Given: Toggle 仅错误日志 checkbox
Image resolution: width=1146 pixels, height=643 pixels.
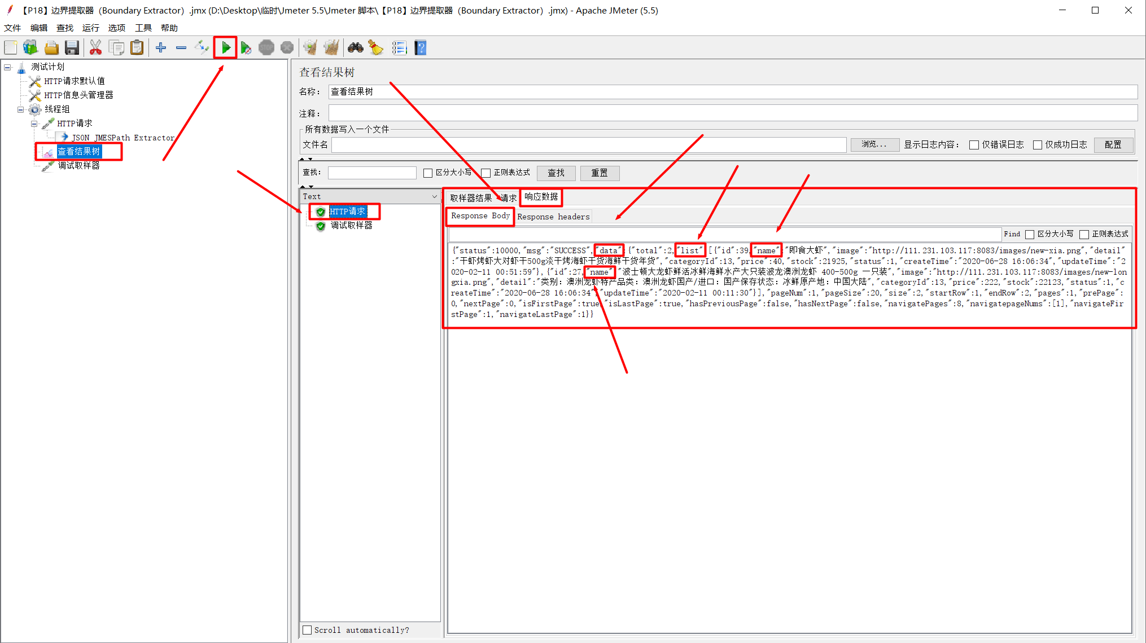Looking at the screenshot, I should point(974,145).
